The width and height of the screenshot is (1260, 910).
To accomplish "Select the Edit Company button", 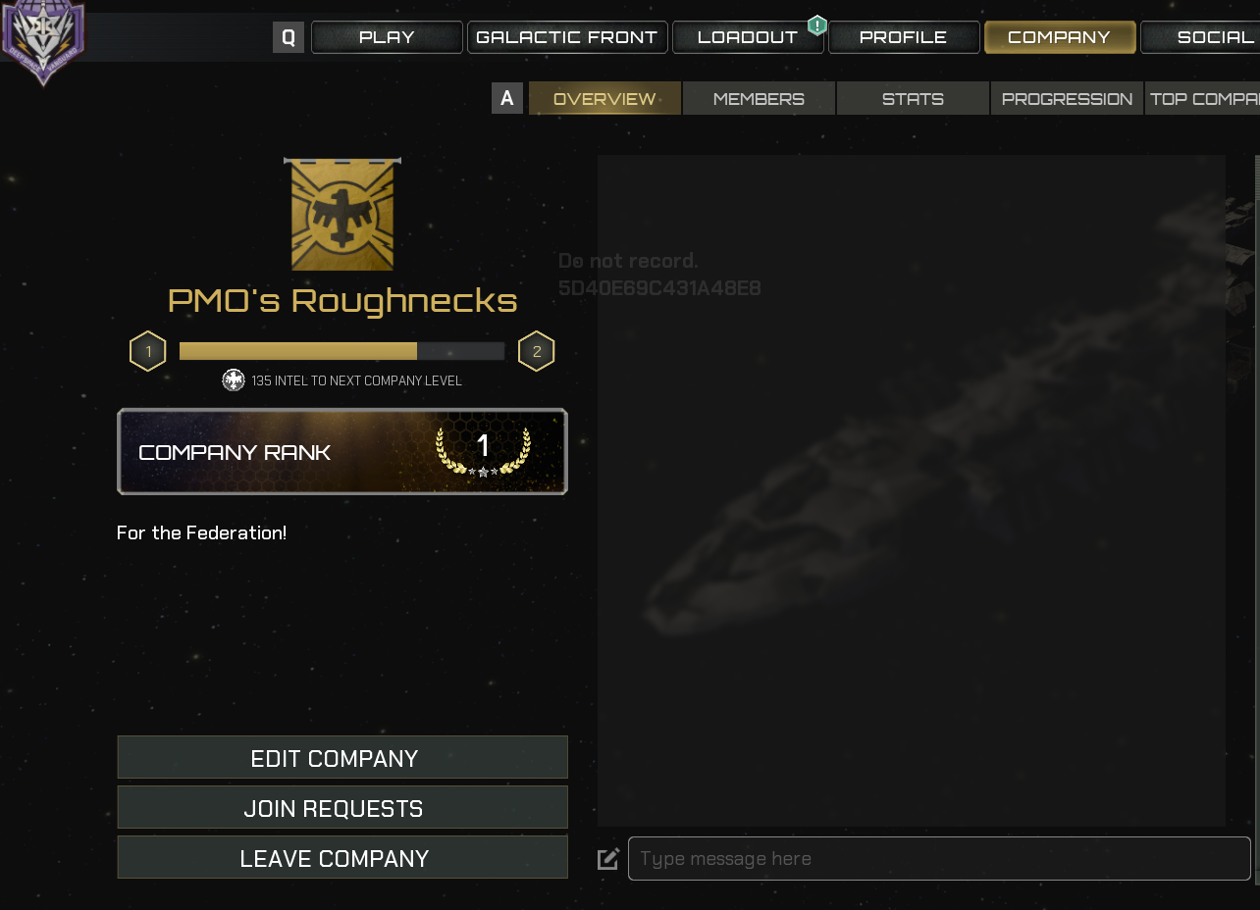I will (342, 758).
